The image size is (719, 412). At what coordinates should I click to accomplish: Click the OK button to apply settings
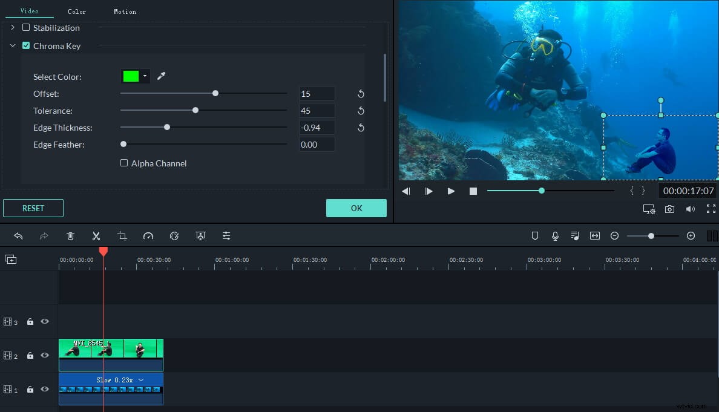point(356,208)
